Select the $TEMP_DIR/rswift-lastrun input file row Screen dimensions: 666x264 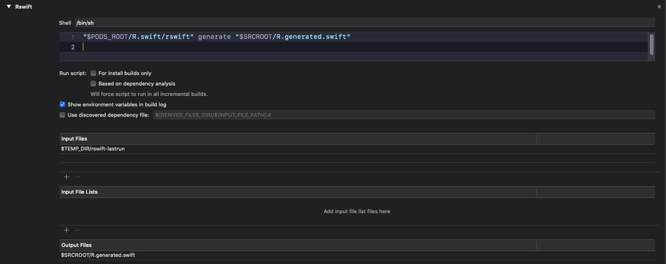[357, 149]
